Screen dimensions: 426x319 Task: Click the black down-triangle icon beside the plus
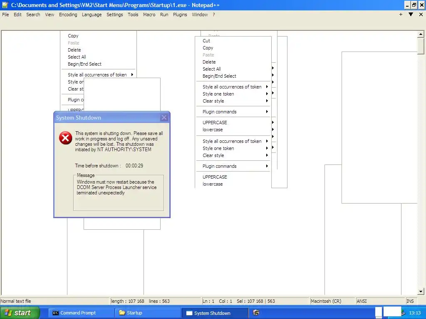tap(411, 15)
